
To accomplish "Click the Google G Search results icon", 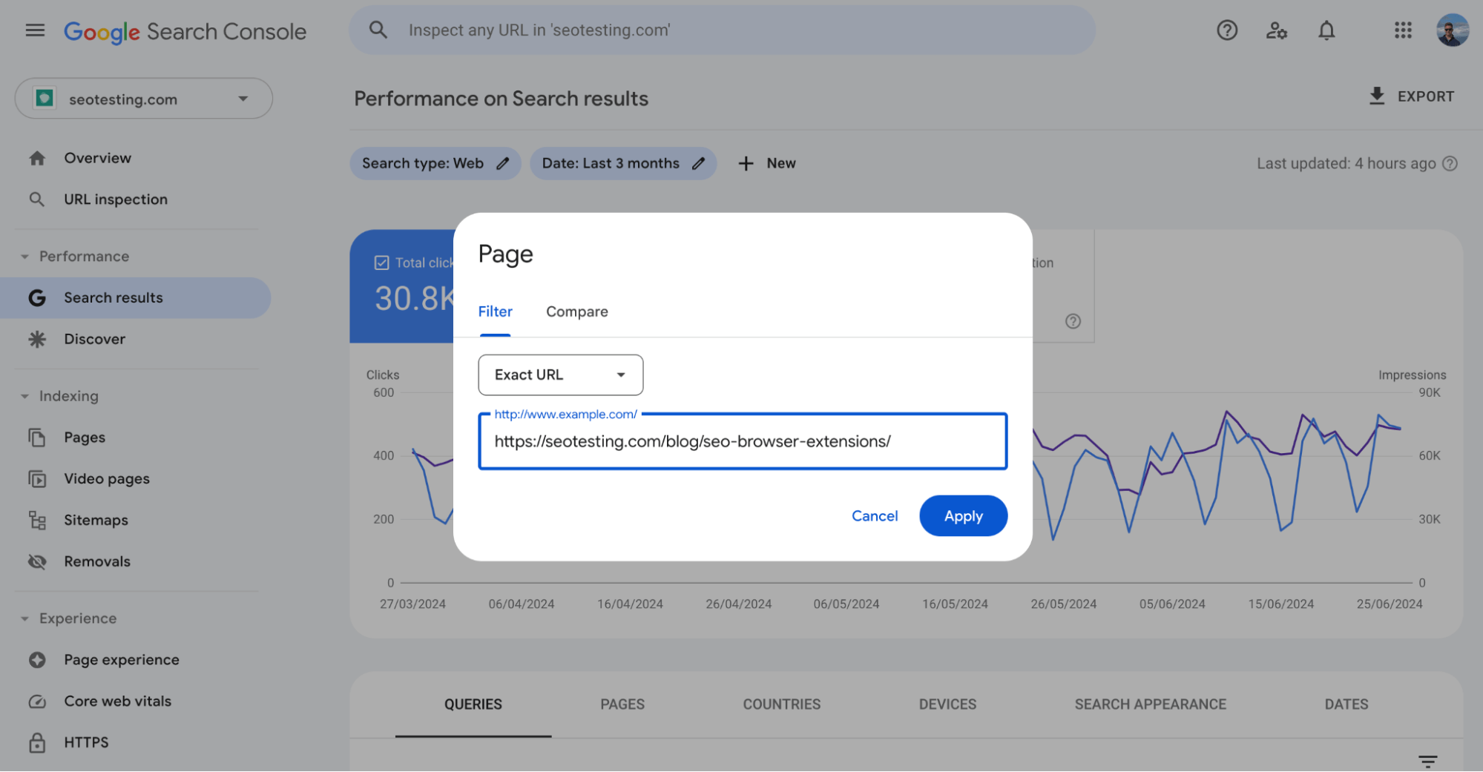I will tap(37, 298).
